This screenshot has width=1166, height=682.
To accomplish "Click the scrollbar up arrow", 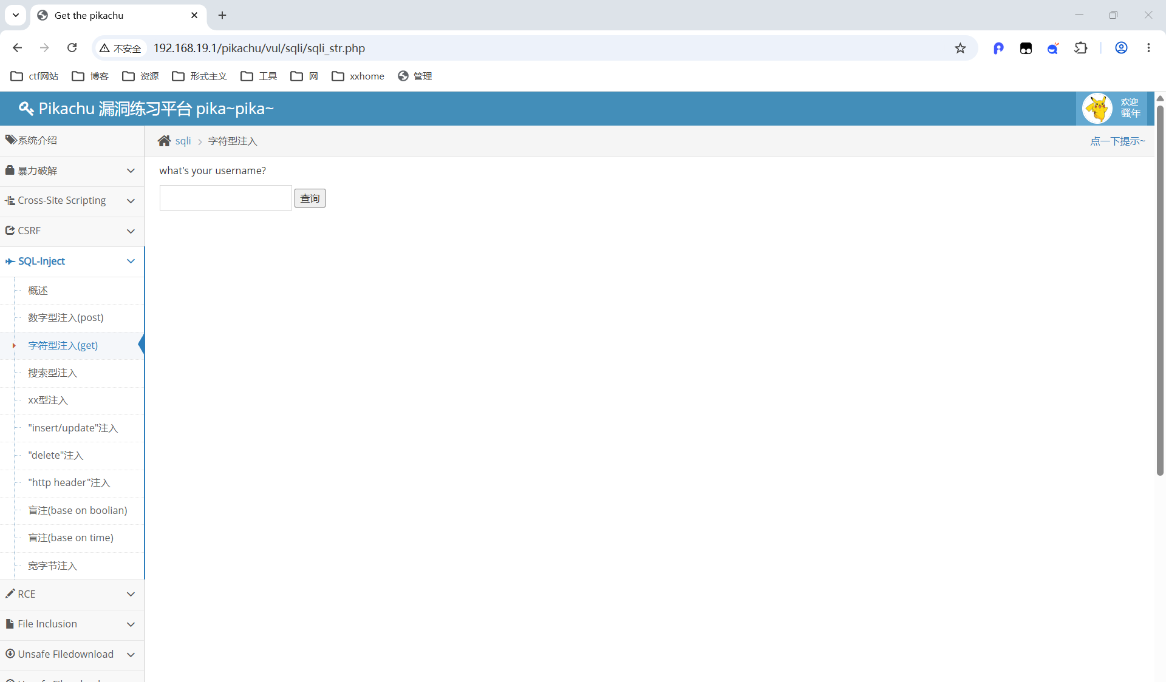I will [x=1160, y=98].
